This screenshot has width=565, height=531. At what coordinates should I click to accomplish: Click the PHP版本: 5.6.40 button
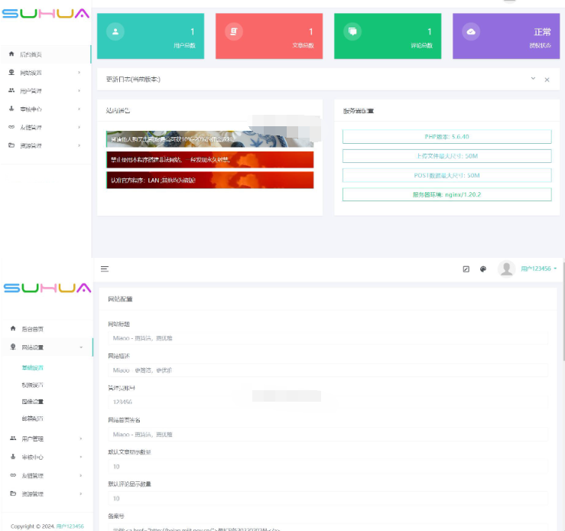(446, 137)
